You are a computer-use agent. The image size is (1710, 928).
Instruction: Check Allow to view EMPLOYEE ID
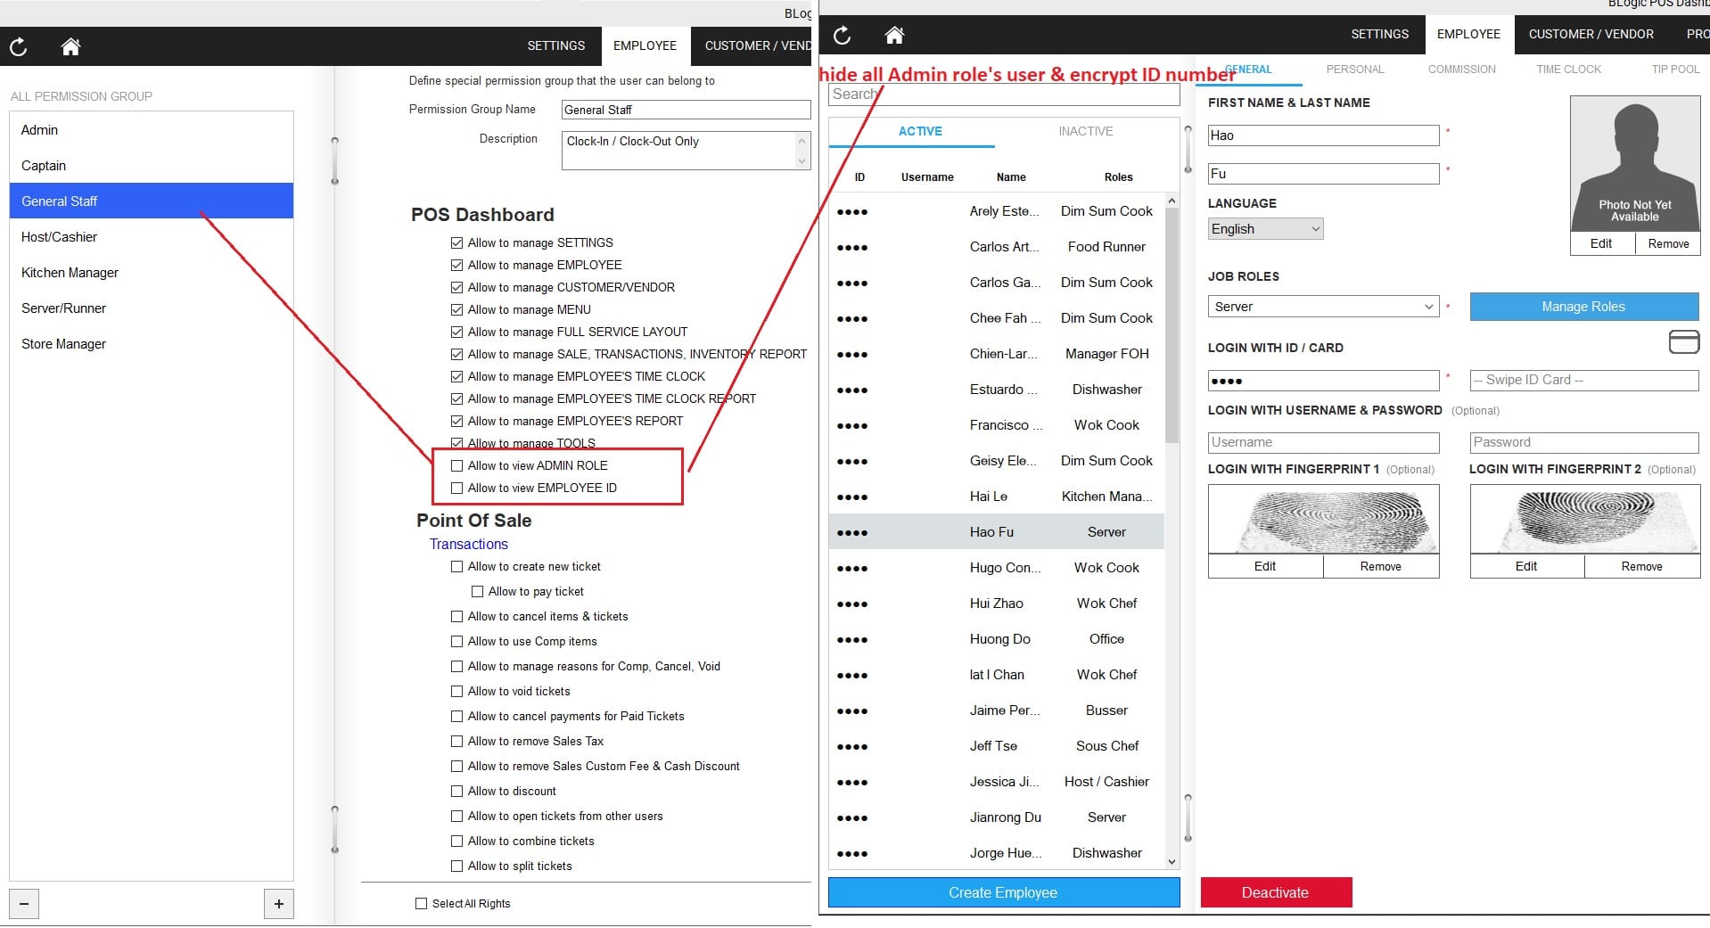point(457,488)
